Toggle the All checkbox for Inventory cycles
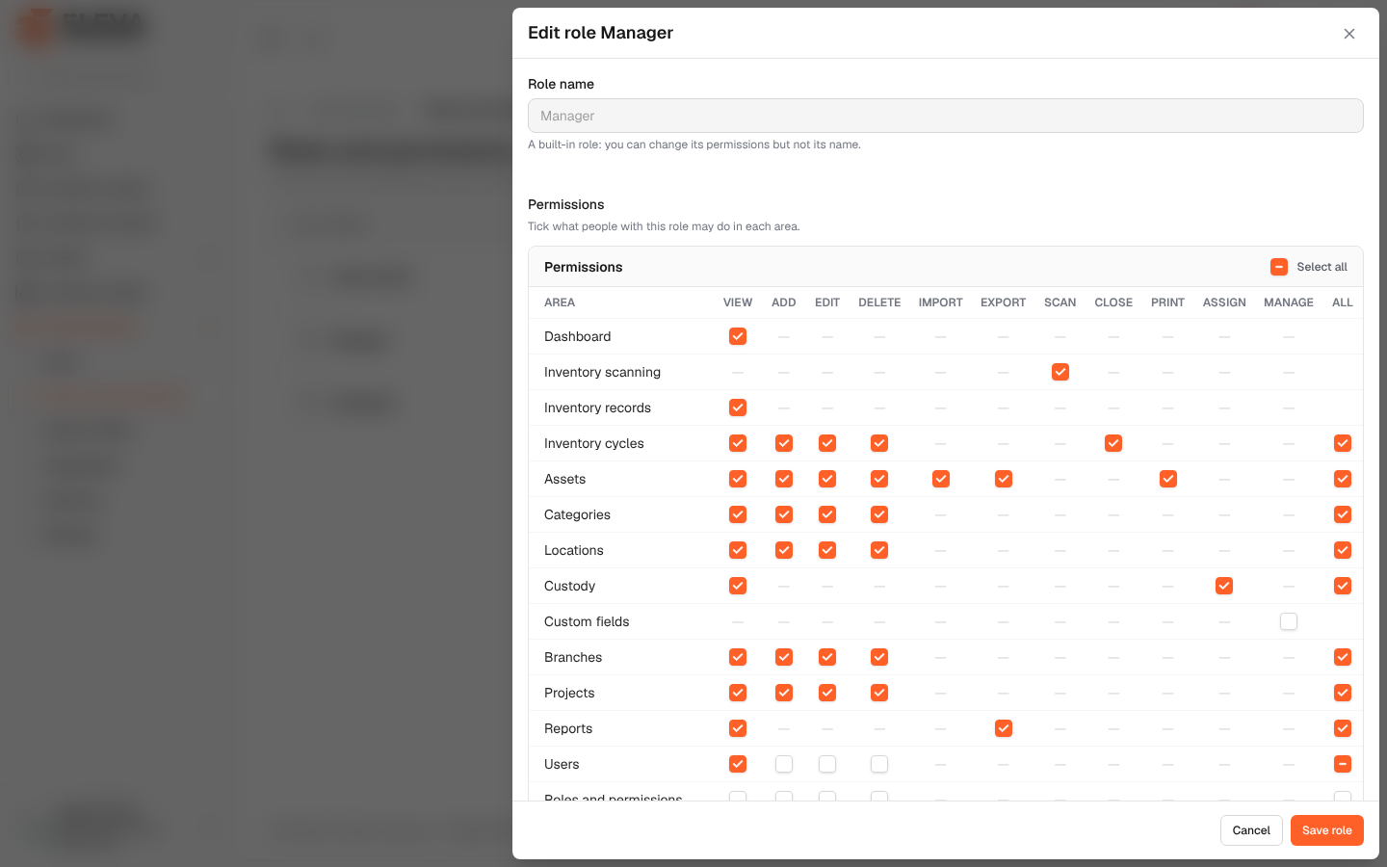Image resolution: width=1387 pixels, height=867 pixels. 1343,443
